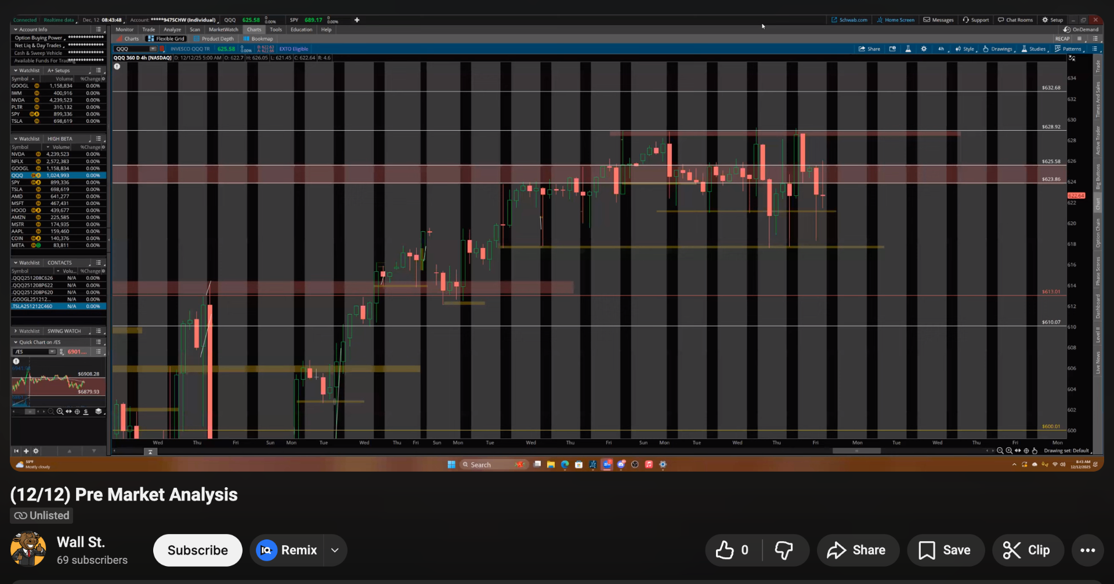Select PLTR row in watchlist
The width and height of the screenshot is (1114, 584).
pyautogui.click(x=58, y=107)
